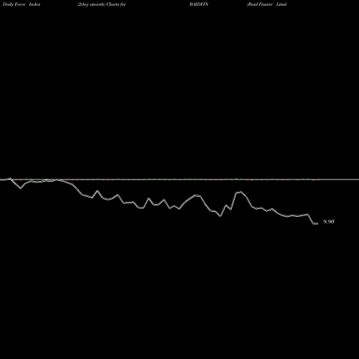This screenshot has width=359, height=359.
Task: Click the 9.90 value label
Action: coord(329,222)
